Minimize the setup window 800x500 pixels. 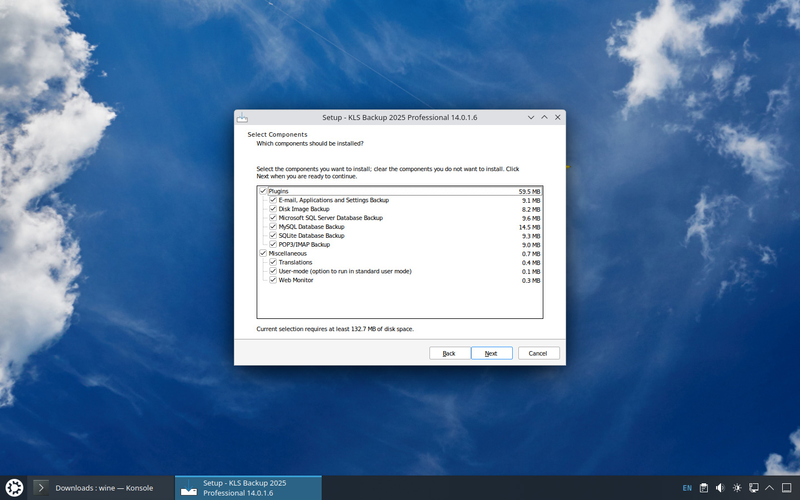[531, 117]
